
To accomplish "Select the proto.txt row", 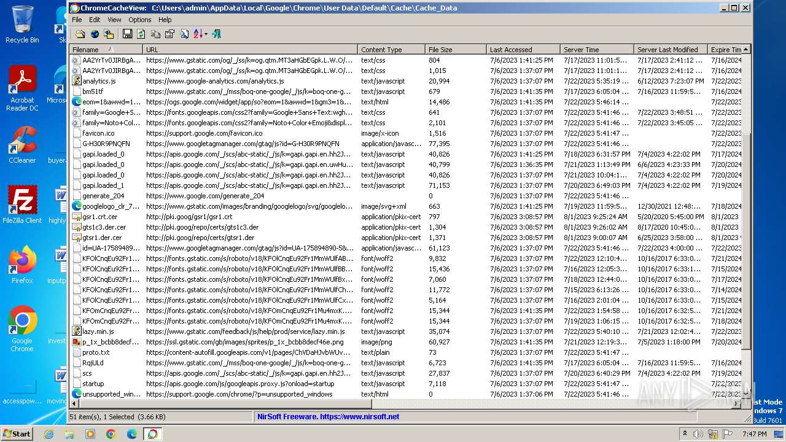I will [406, 352].
